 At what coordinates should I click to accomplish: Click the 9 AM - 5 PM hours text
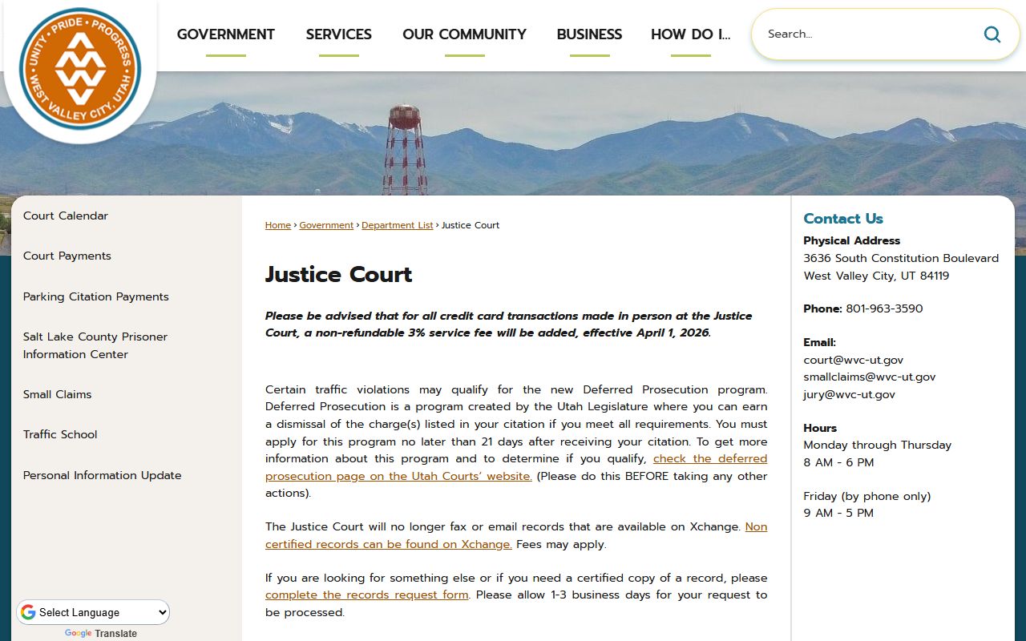(839, 513)
